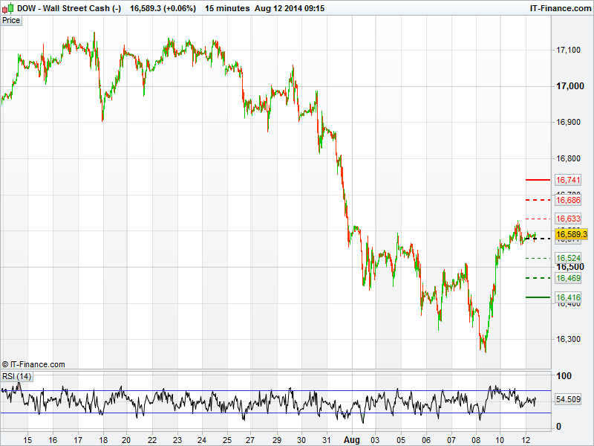Click the © IT-Finance.com copyright text
The height and width of the screenshot is (446, 594).
coord(33,364)
